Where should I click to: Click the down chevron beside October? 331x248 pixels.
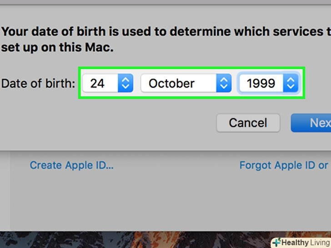tap(223, 87)
